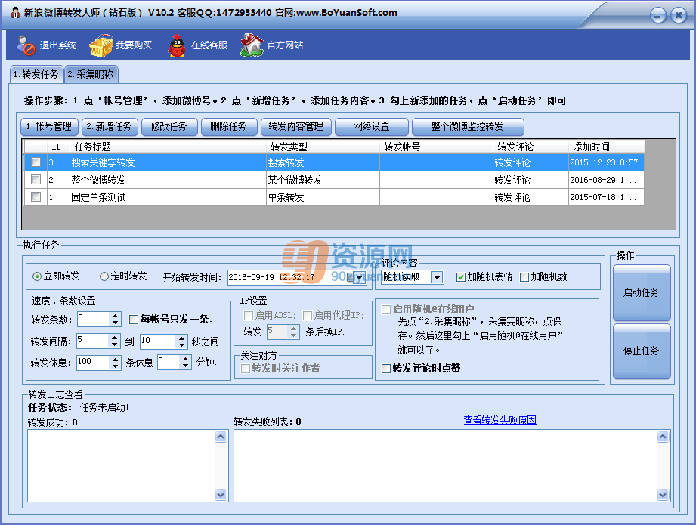Toggle 加随机表情 checkbox

pyautogui.click(x=461, y=277)
